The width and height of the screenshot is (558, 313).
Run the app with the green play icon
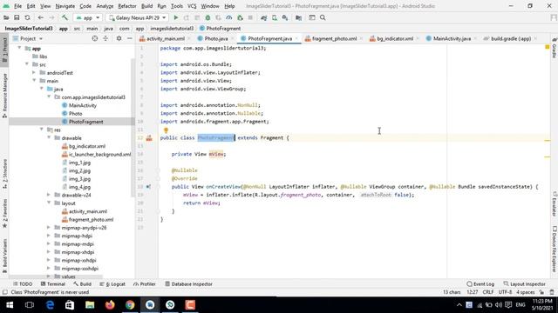click(x=176, y=17)
